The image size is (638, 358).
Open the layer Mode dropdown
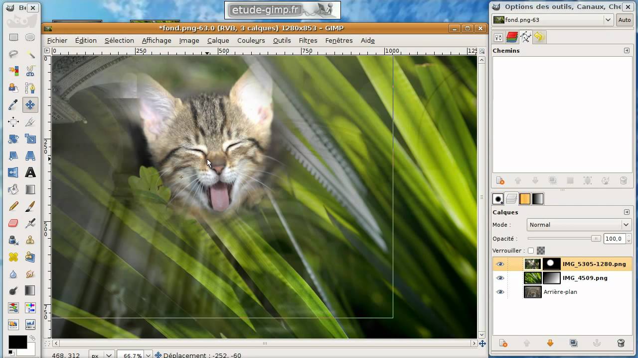[579, 225]
